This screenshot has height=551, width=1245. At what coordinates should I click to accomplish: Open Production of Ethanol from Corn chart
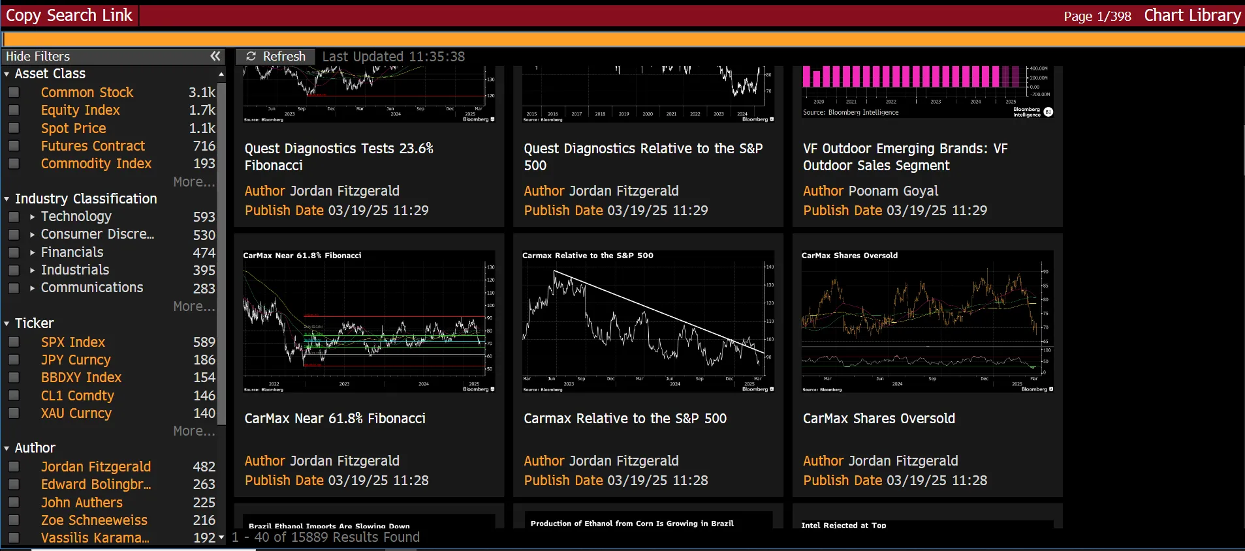(x=648, y=520)
